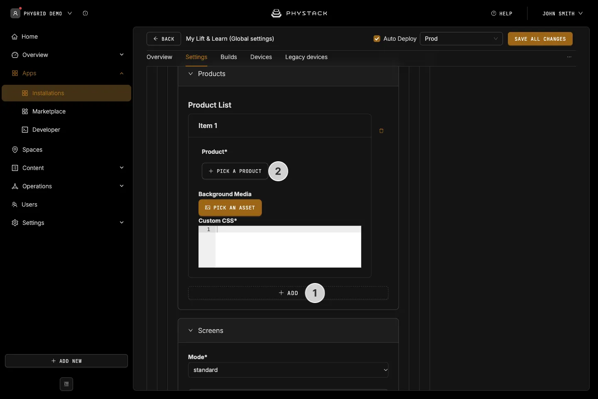Click the Spaces pin icon
The image size is (598, 399).
tap(15, 150)
